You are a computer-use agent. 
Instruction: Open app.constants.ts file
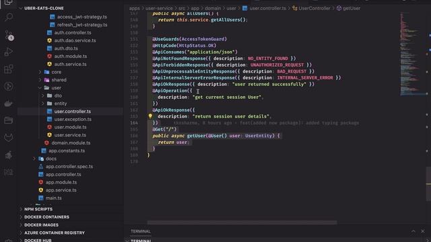(x=67, y=151)
